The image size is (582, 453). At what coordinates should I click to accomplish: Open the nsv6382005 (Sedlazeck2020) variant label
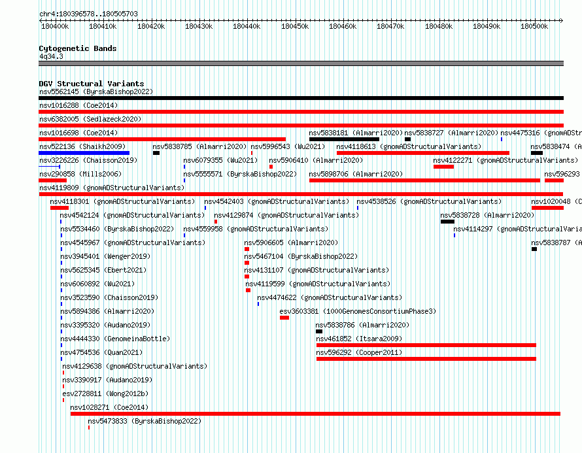pyautogui.click(x=90, y=119)
